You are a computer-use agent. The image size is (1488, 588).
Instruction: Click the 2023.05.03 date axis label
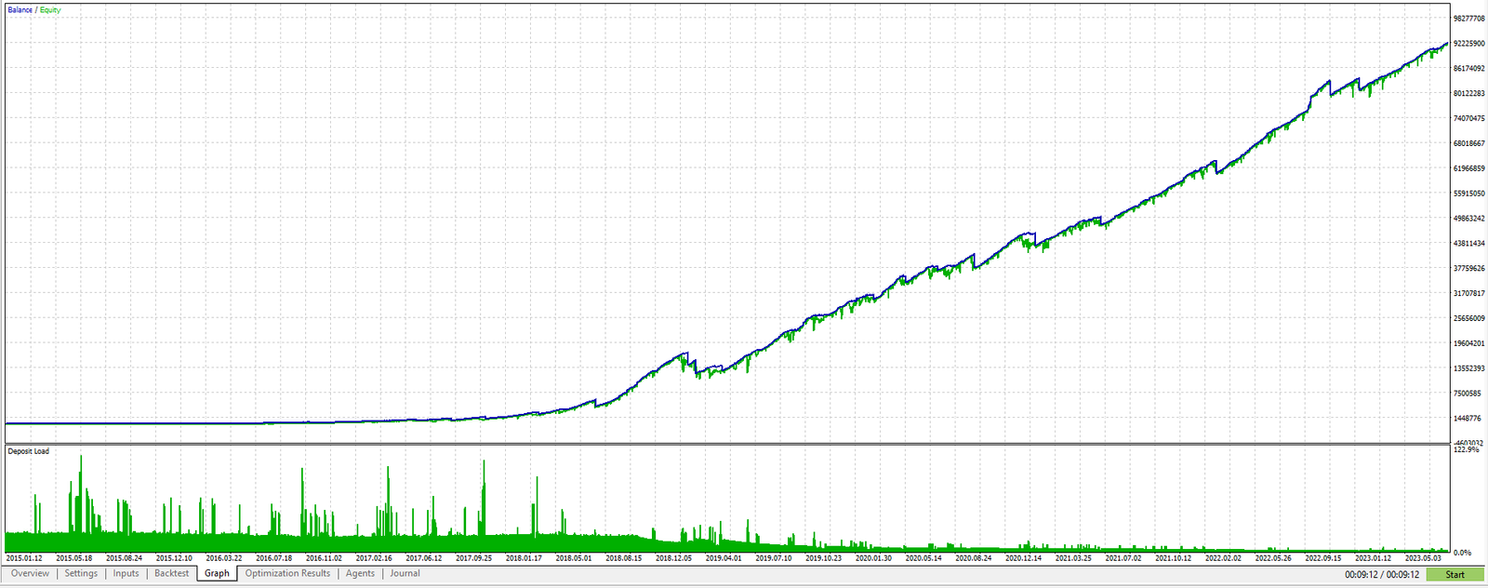[x=1422, y=558]
